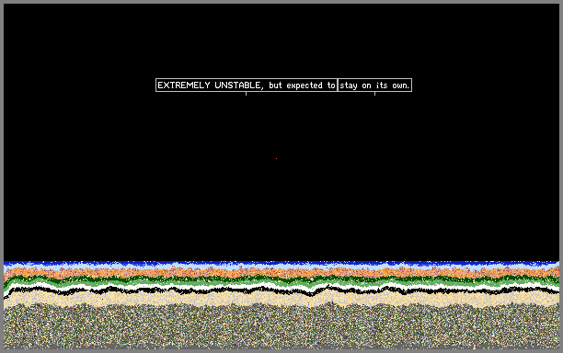The height and width of the screenshot is (353, 563).
Task: Click the white wavy particle band
Action: point(281,286)
